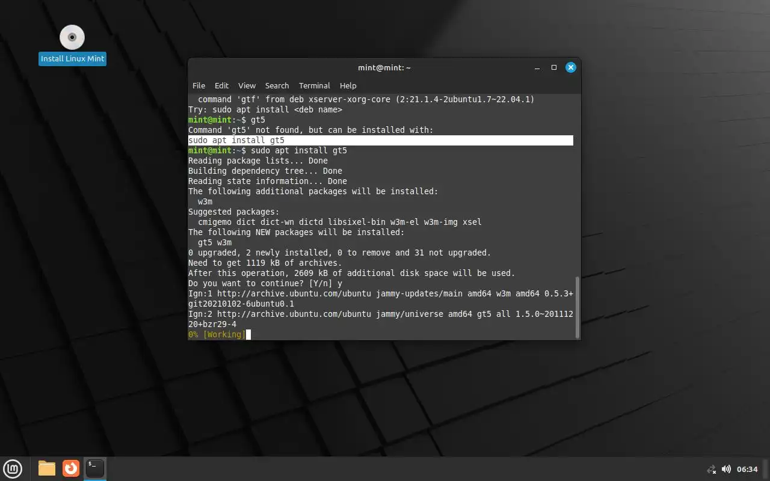Open the Terminal menu in the menu bar
This screenshot has width=770, height=481.
pos(314,85)
